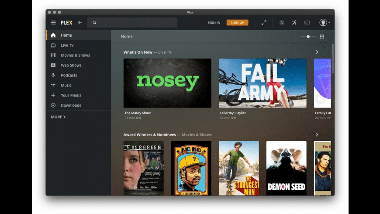This screenshot has height=214, width=380.
Task: Click the Web Shows play icon
Action: [53, 65]
